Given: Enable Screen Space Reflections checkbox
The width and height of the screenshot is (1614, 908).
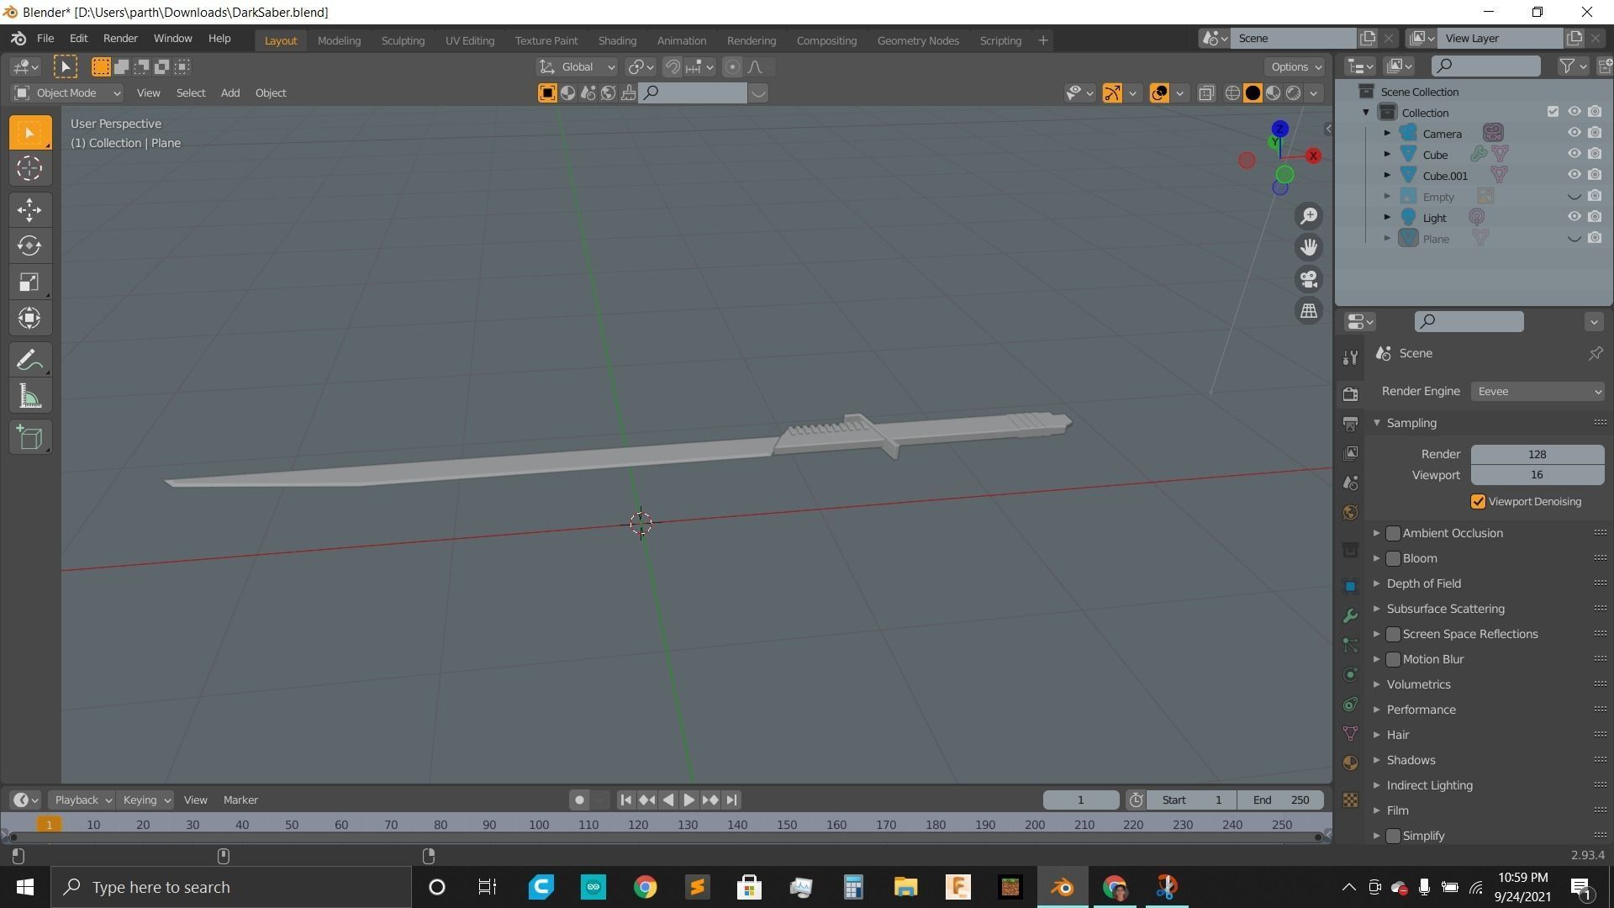Looking at the screenshot, I should (1393, 634).
